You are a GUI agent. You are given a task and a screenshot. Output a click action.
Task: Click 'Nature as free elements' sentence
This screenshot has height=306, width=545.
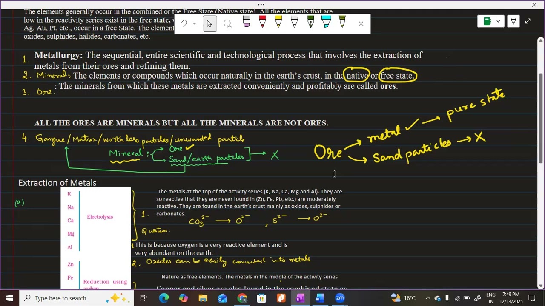[x=250, y=277]
